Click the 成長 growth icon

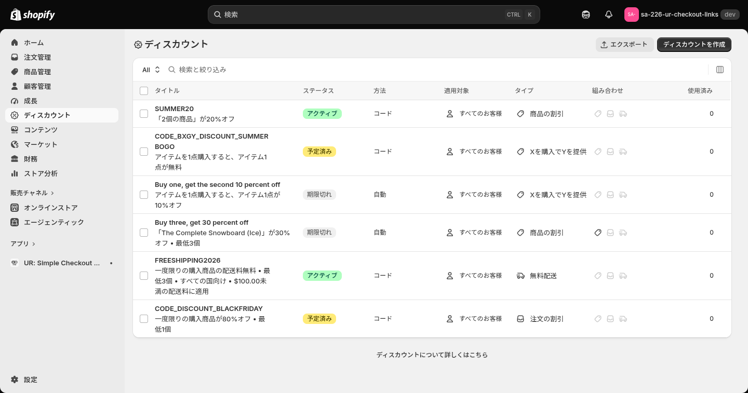coord(15,101)
